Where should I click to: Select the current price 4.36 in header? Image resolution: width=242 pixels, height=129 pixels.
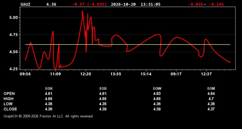click(51, 4)
